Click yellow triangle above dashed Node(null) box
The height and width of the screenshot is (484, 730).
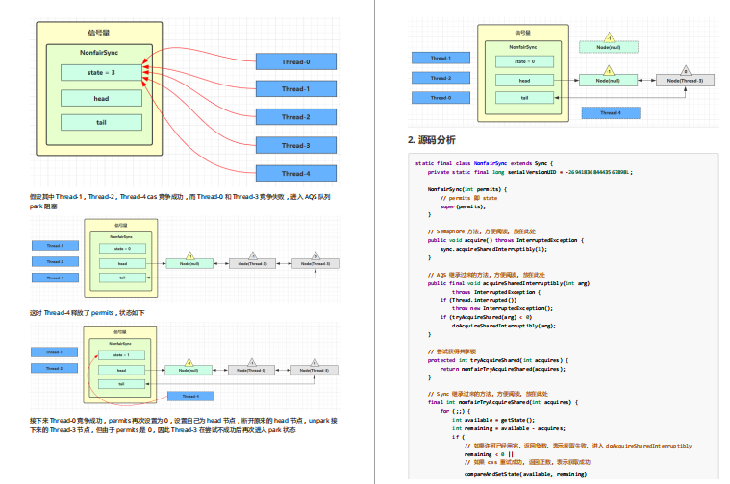click(x=609, y=37)
